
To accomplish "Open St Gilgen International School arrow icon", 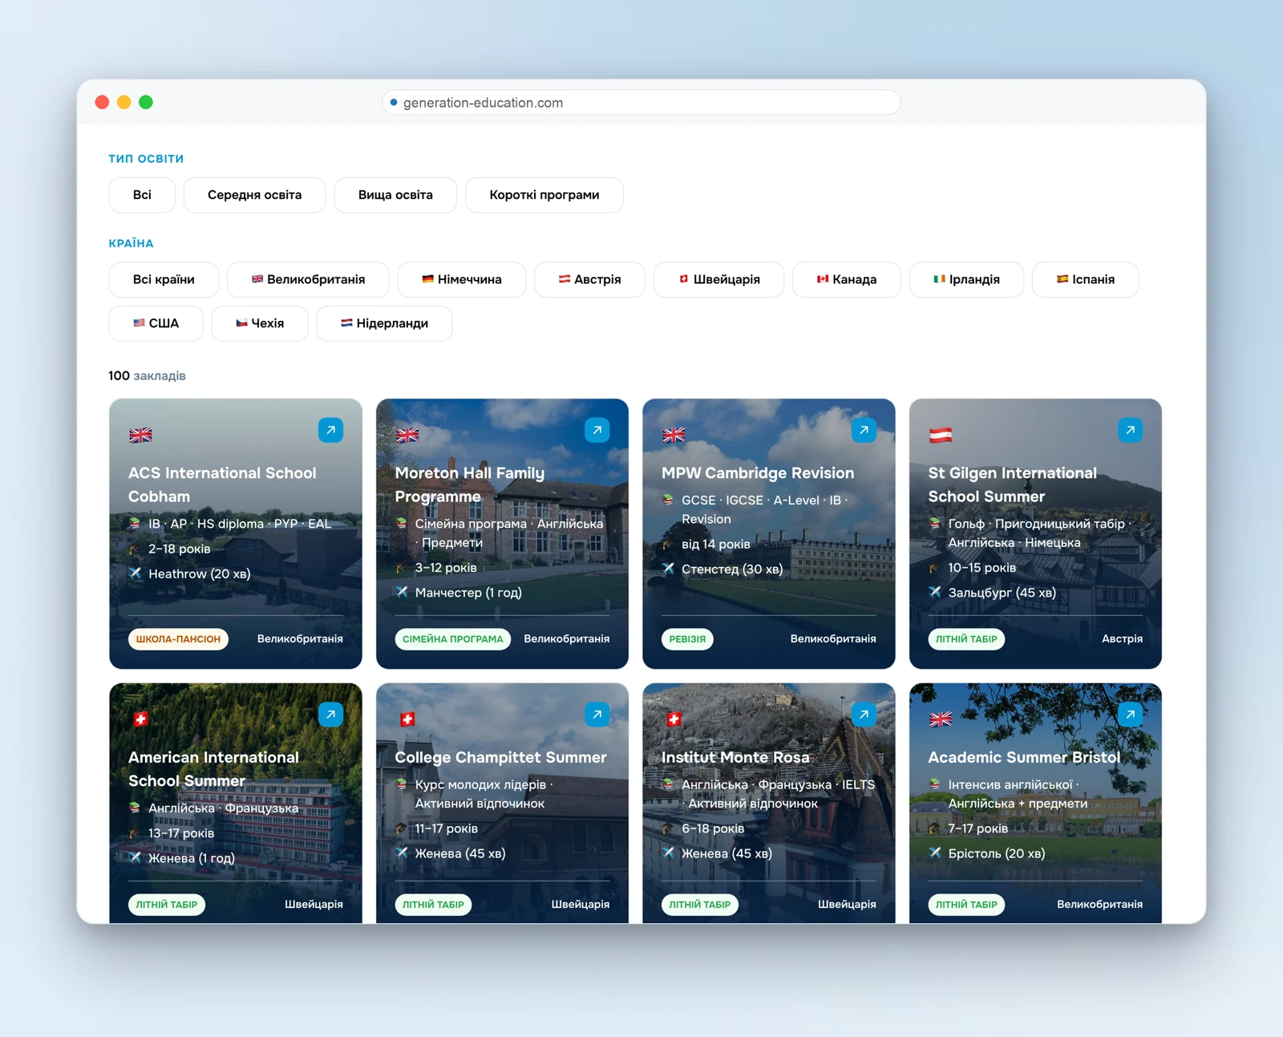I will [1131, 431].
